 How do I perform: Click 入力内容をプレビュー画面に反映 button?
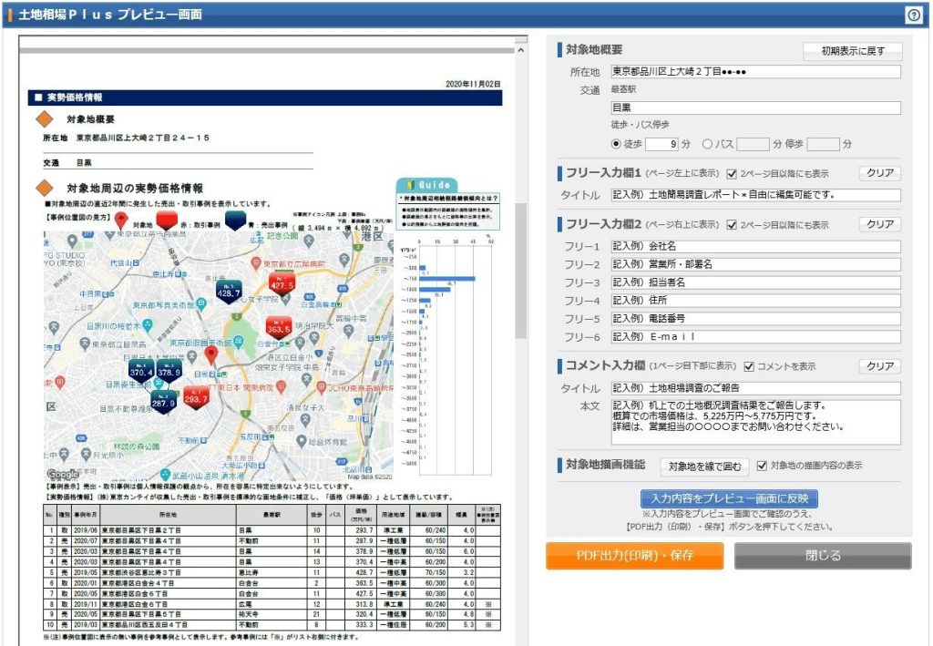click(x=730, y=498)
